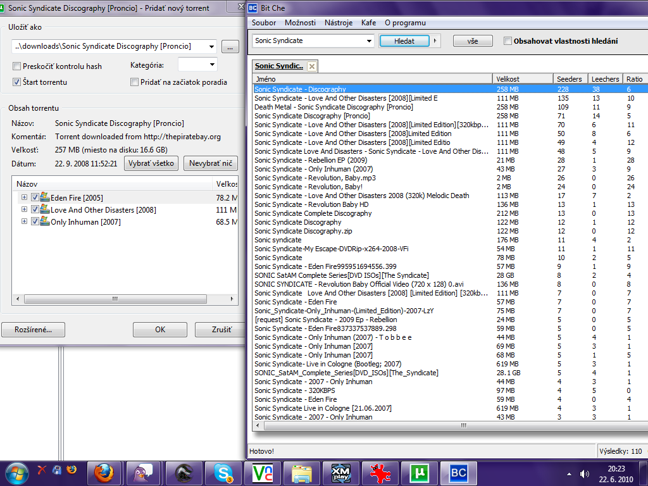Screen dimensions: 648x486
Task: Click the Nevybrať nič button
Action: [211, 163]
